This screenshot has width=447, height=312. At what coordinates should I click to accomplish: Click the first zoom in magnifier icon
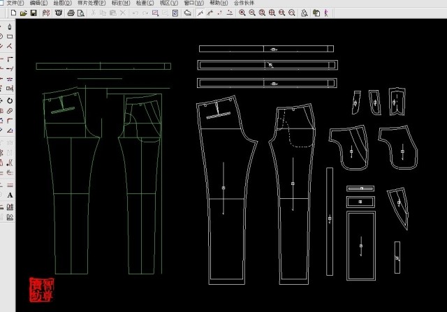tap(242, 13)
